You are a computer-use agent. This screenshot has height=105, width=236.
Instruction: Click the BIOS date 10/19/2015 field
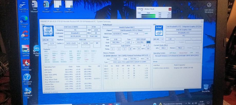117,34
